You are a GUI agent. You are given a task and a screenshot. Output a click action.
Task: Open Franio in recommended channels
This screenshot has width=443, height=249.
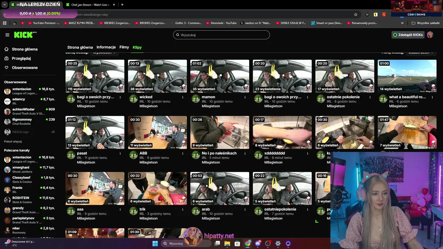29,190
